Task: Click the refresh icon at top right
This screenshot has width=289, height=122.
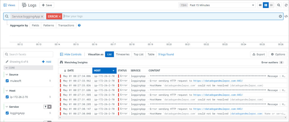Action: tap(286, 5)
